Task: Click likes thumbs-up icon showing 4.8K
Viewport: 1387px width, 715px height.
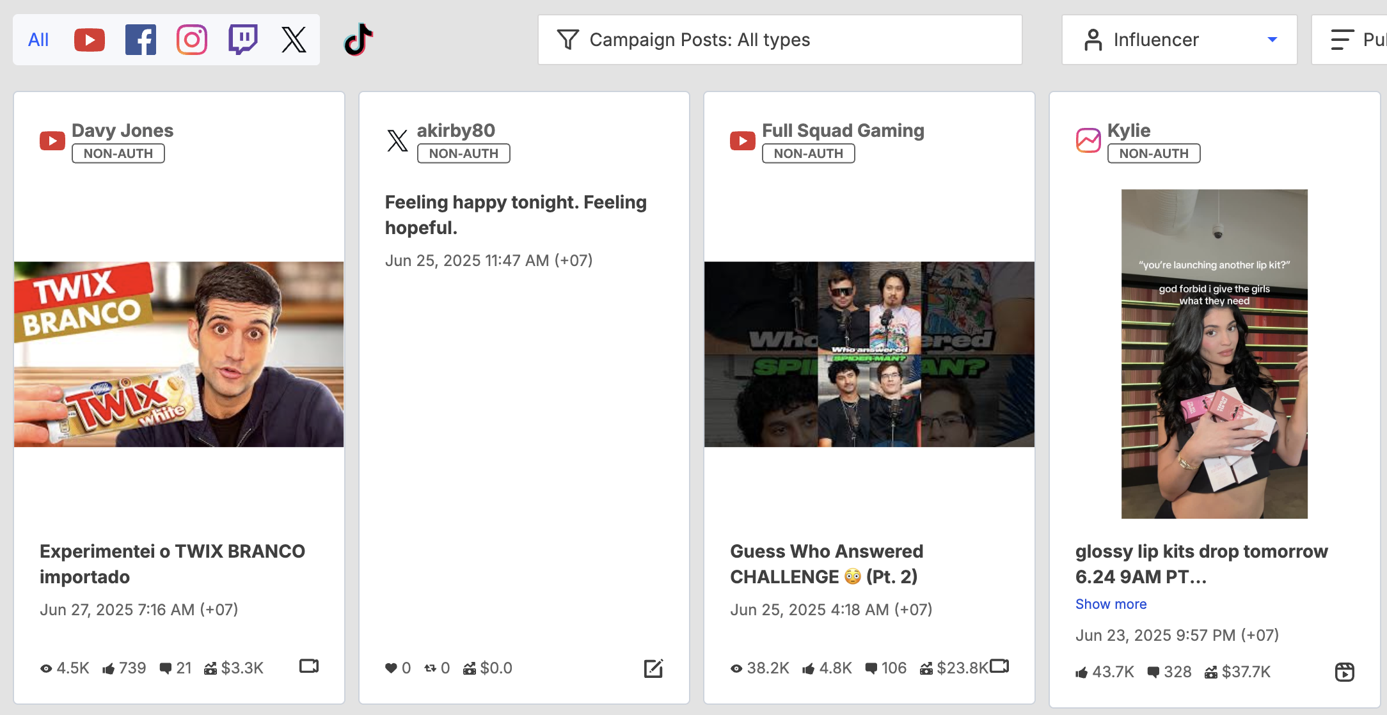Action: click(809, 669)
